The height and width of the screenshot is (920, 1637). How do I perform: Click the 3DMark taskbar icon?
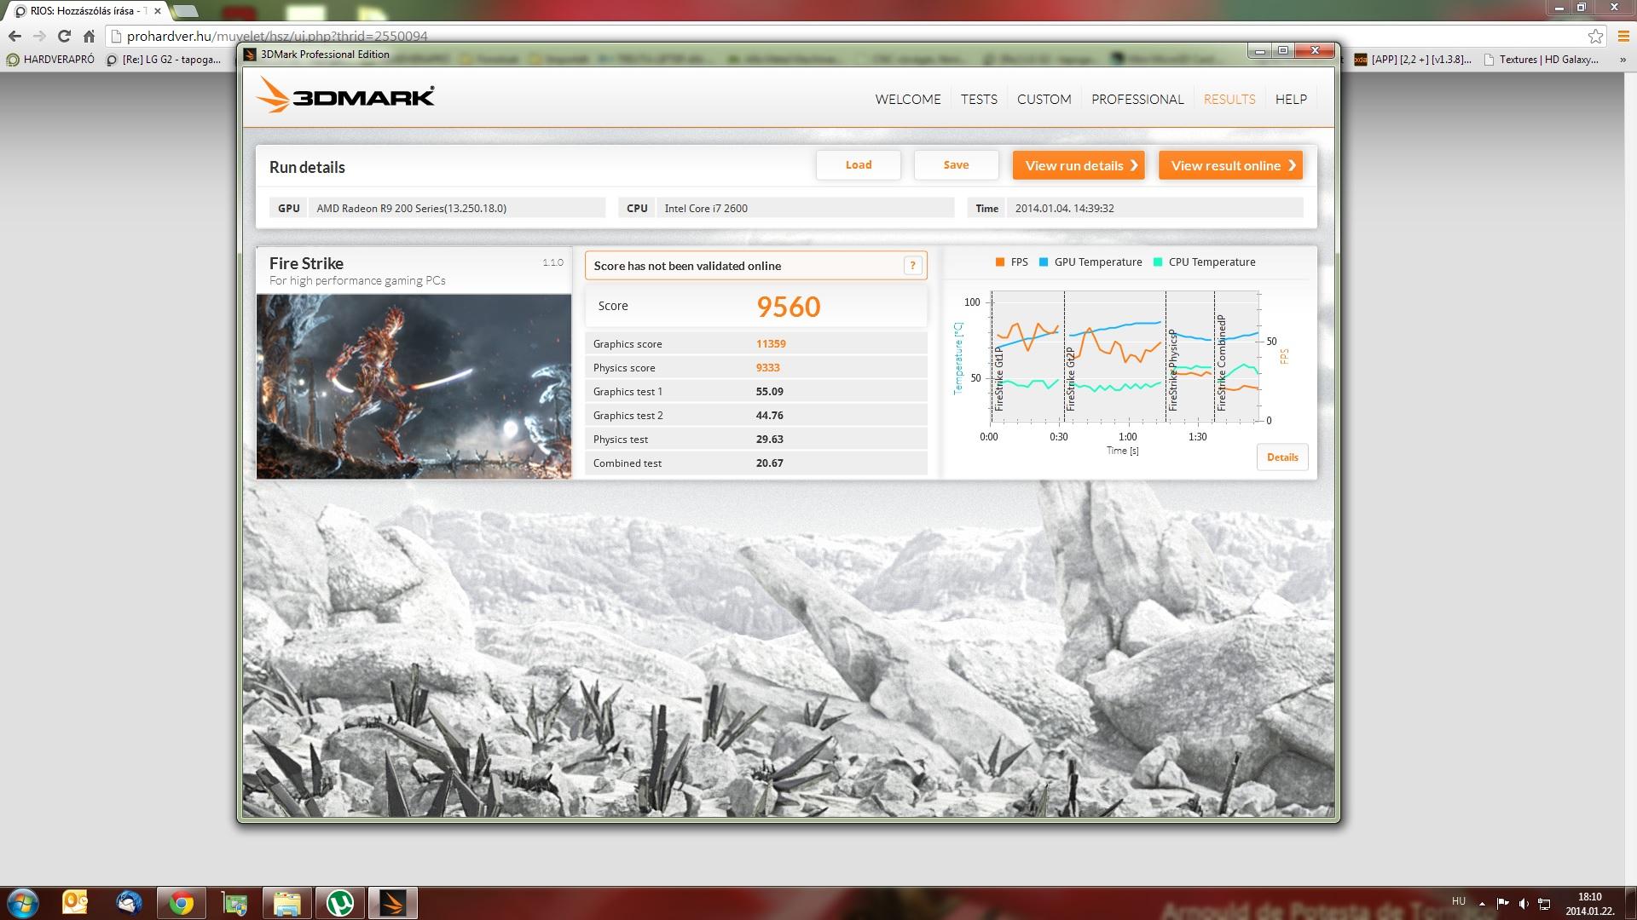click(x=393, y=902)
